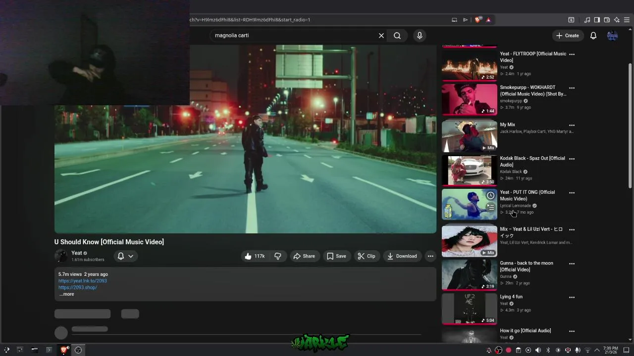634x356 pixels.
Task: Open the volume speaker tray icon
Action: coord(538,350)
